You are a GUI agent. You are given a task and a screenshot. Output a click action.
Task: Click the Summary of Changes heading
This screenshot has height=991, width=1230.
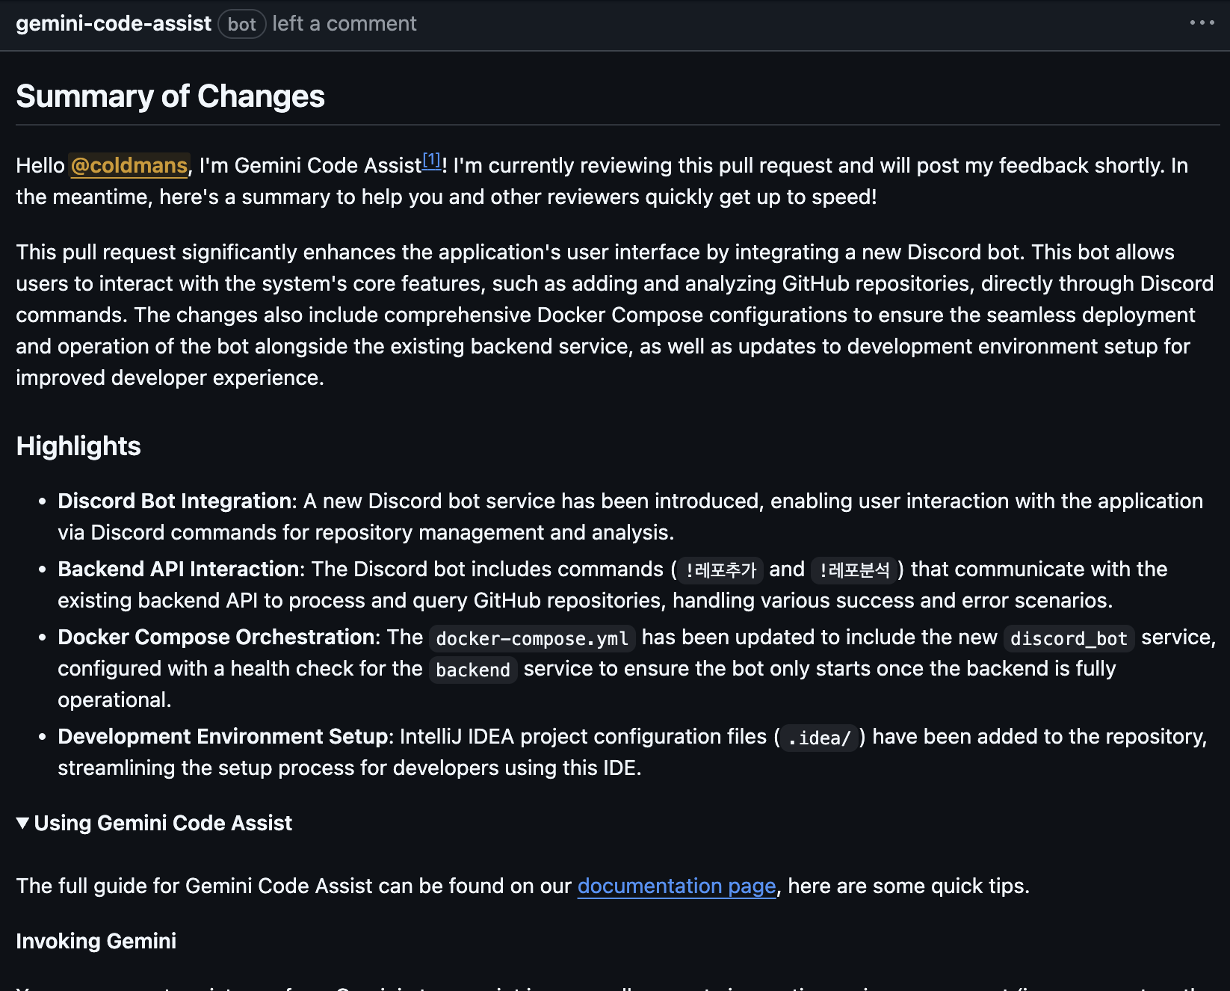click(x=170, y=96)
